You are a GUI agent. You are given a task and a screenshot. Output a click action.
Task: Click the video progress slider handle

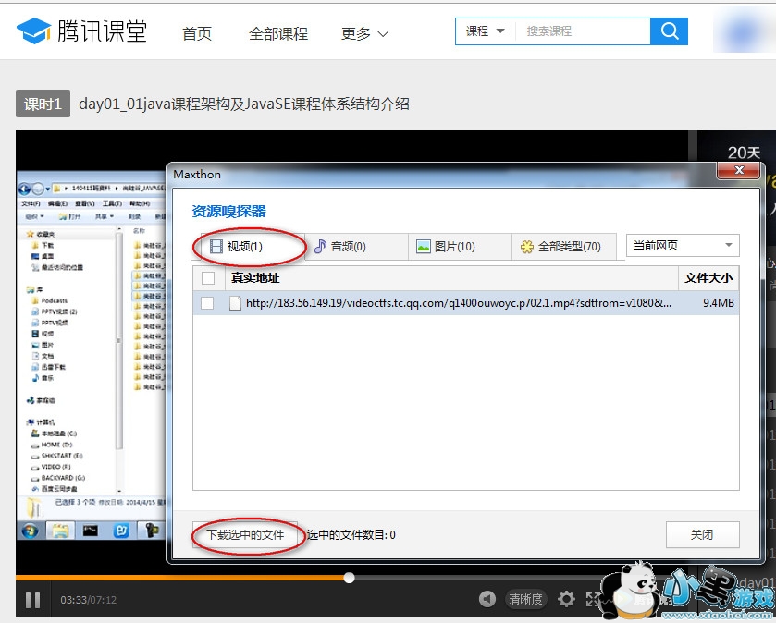pyautogui.click(x=349, y=578)
